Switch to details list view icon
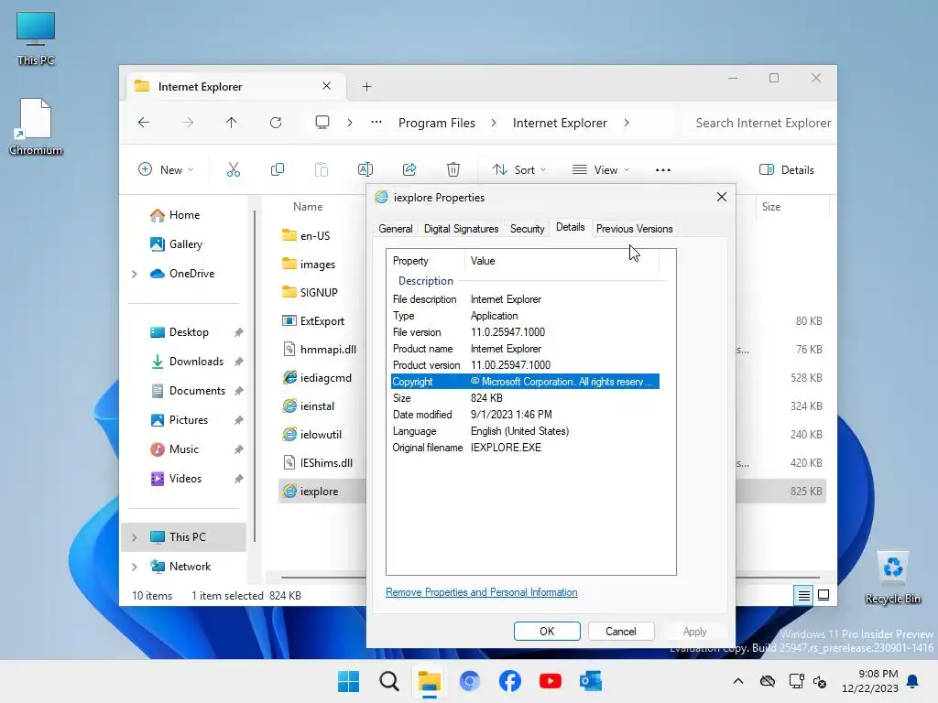This screenshot has width=938, height=703. point(803,595)
